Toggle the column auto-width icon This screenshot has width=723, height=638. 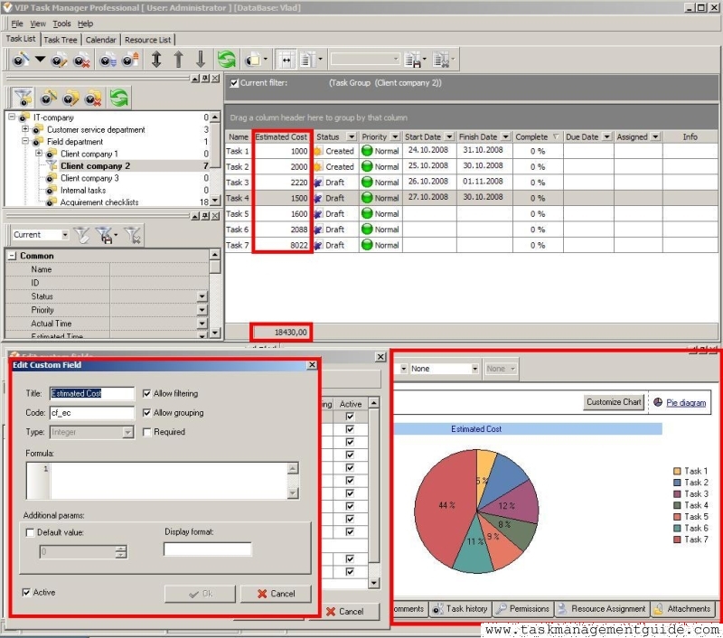point(286,60)
